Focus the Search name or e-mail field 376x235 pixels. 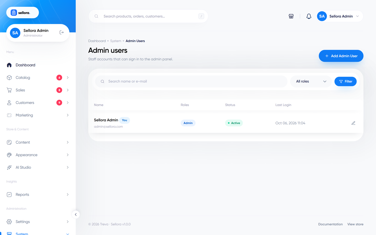(191, 81)
